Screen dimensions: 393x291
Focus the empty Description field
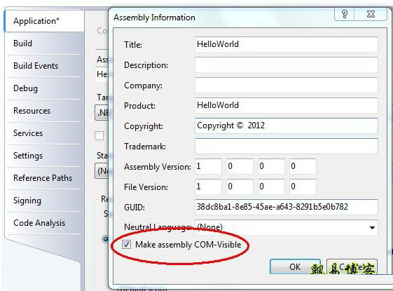[287, 65]
